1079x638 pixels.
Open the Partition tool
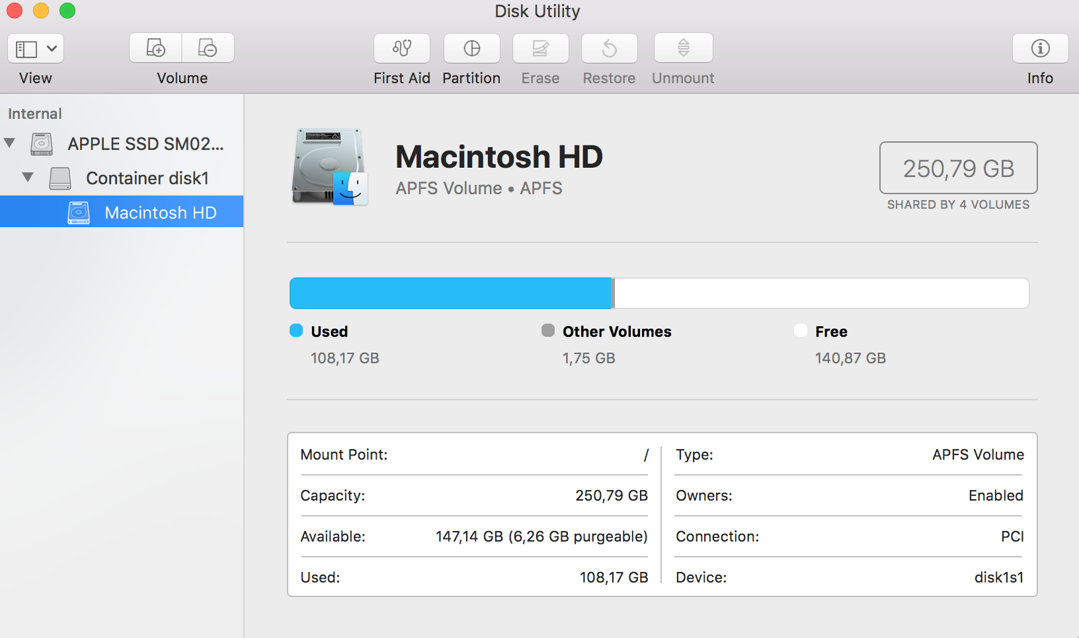point(472,48)
